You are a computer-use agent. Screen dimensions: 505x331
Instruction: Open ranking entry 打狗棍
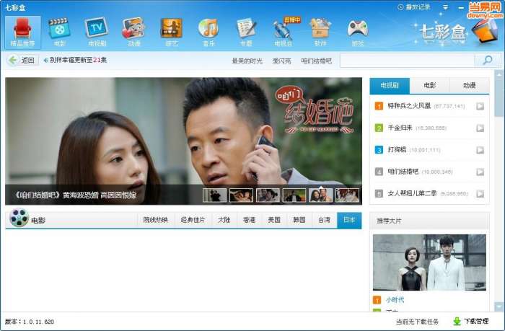click(x=397, y=149)
